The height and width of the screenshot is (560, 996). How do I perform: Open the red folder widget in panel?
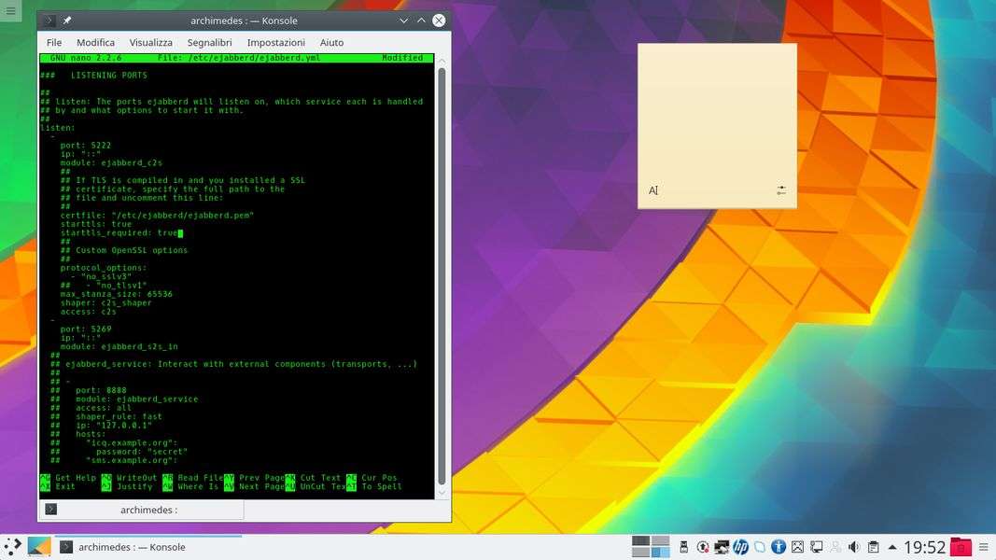click(960, 547)
